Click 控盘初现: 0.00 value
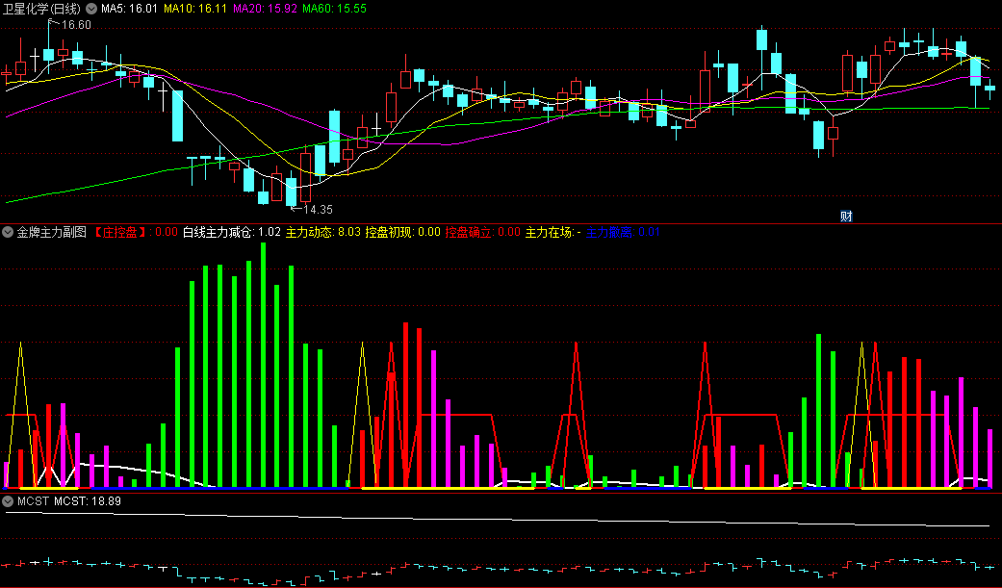The width and height of the screenshot is (1002, 588). tap(403, 232)
